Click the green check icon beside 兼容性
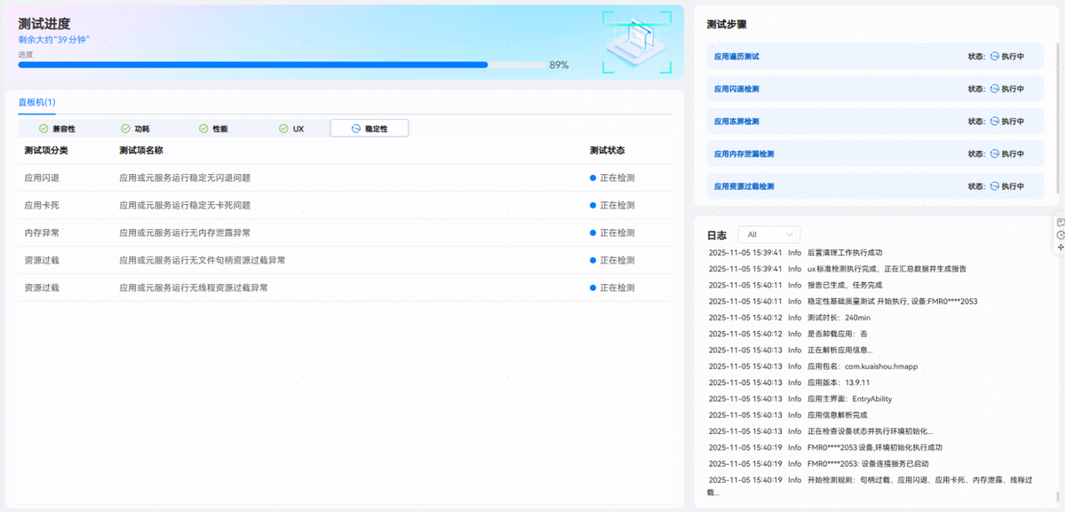 coord(44,129)
